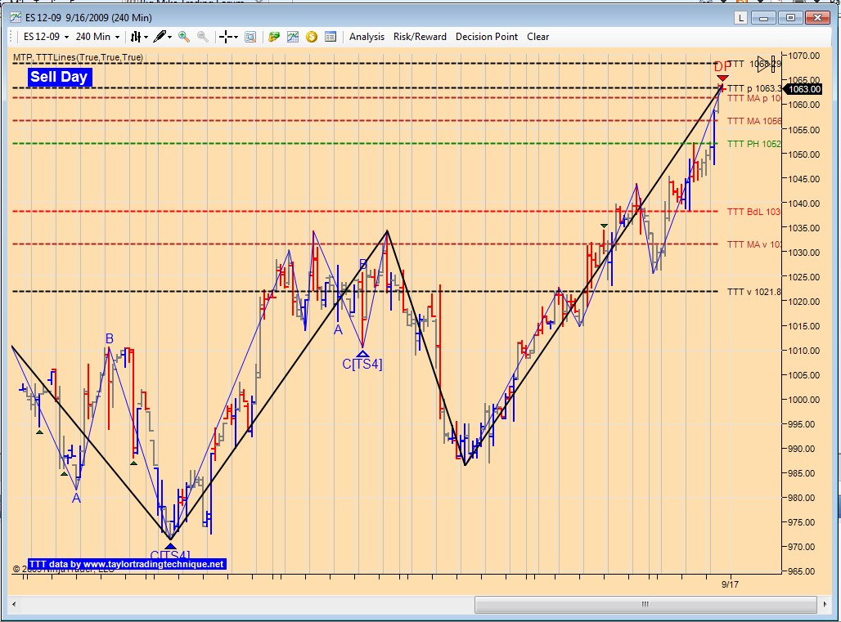
Task: Select the chart style bars icon
Action: tap(136, 37)
